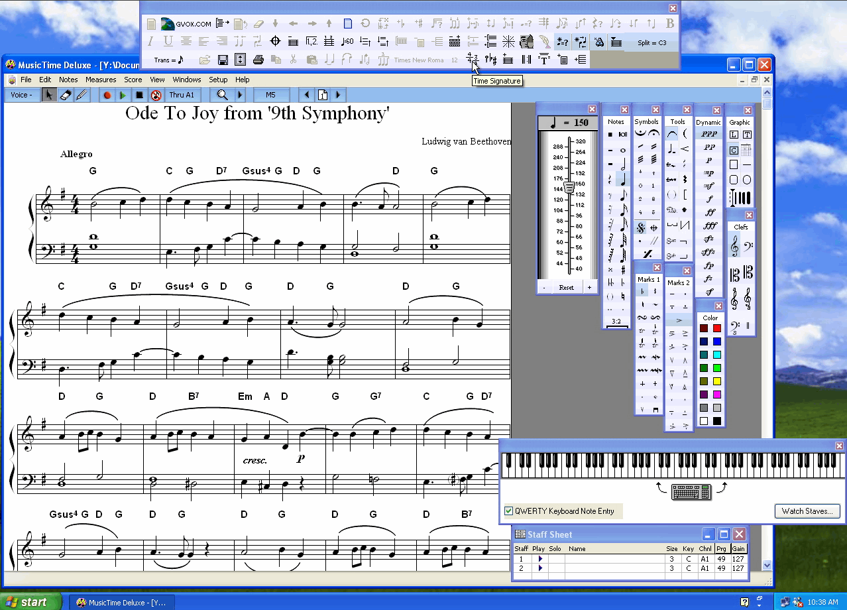This screenshot has height=610, width=847.
Task: Click the key signature icon beside Time Signature
Action: [490, 60]
